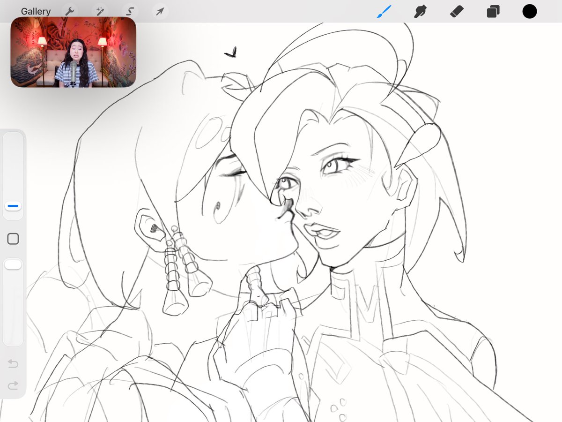
Task: Select the Smudge tool
Action: [x=420, y=11]
